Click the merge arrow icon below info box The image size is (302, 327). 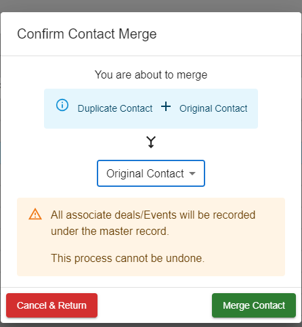(x=151, y=142)
